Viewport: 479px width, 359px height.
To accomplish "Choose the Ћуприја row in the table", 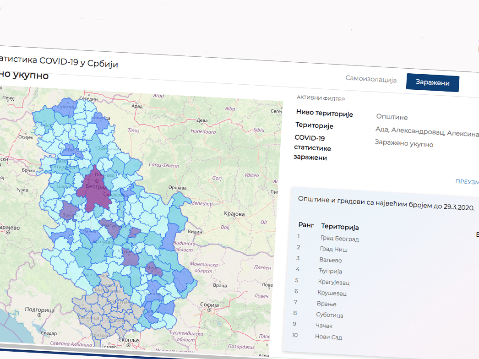I will tap(331, 271).
